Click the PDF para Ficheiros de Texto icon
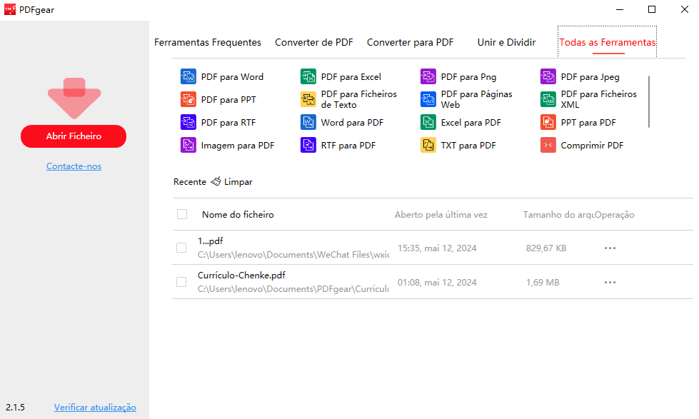Viewport: 699px width, 419px height. (308, 99)
